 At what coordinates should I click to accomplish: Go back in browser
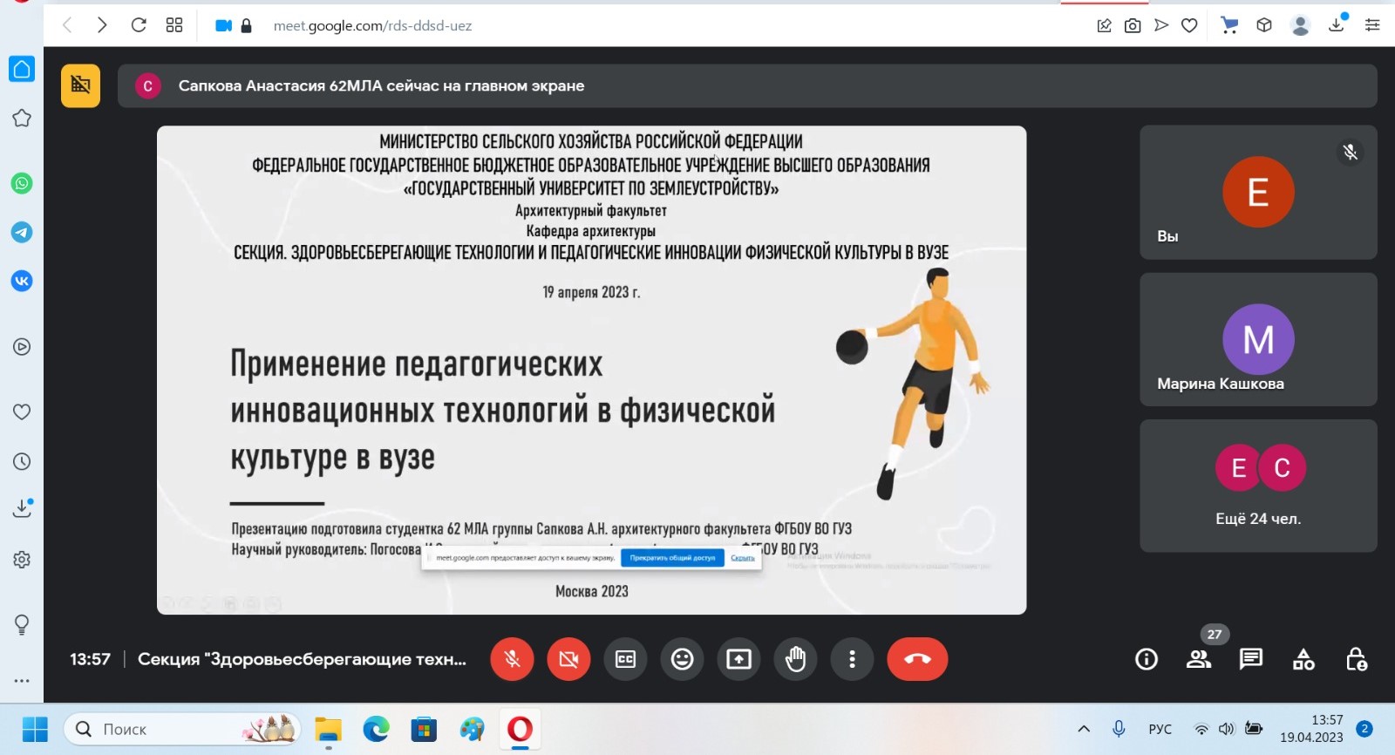68,25
